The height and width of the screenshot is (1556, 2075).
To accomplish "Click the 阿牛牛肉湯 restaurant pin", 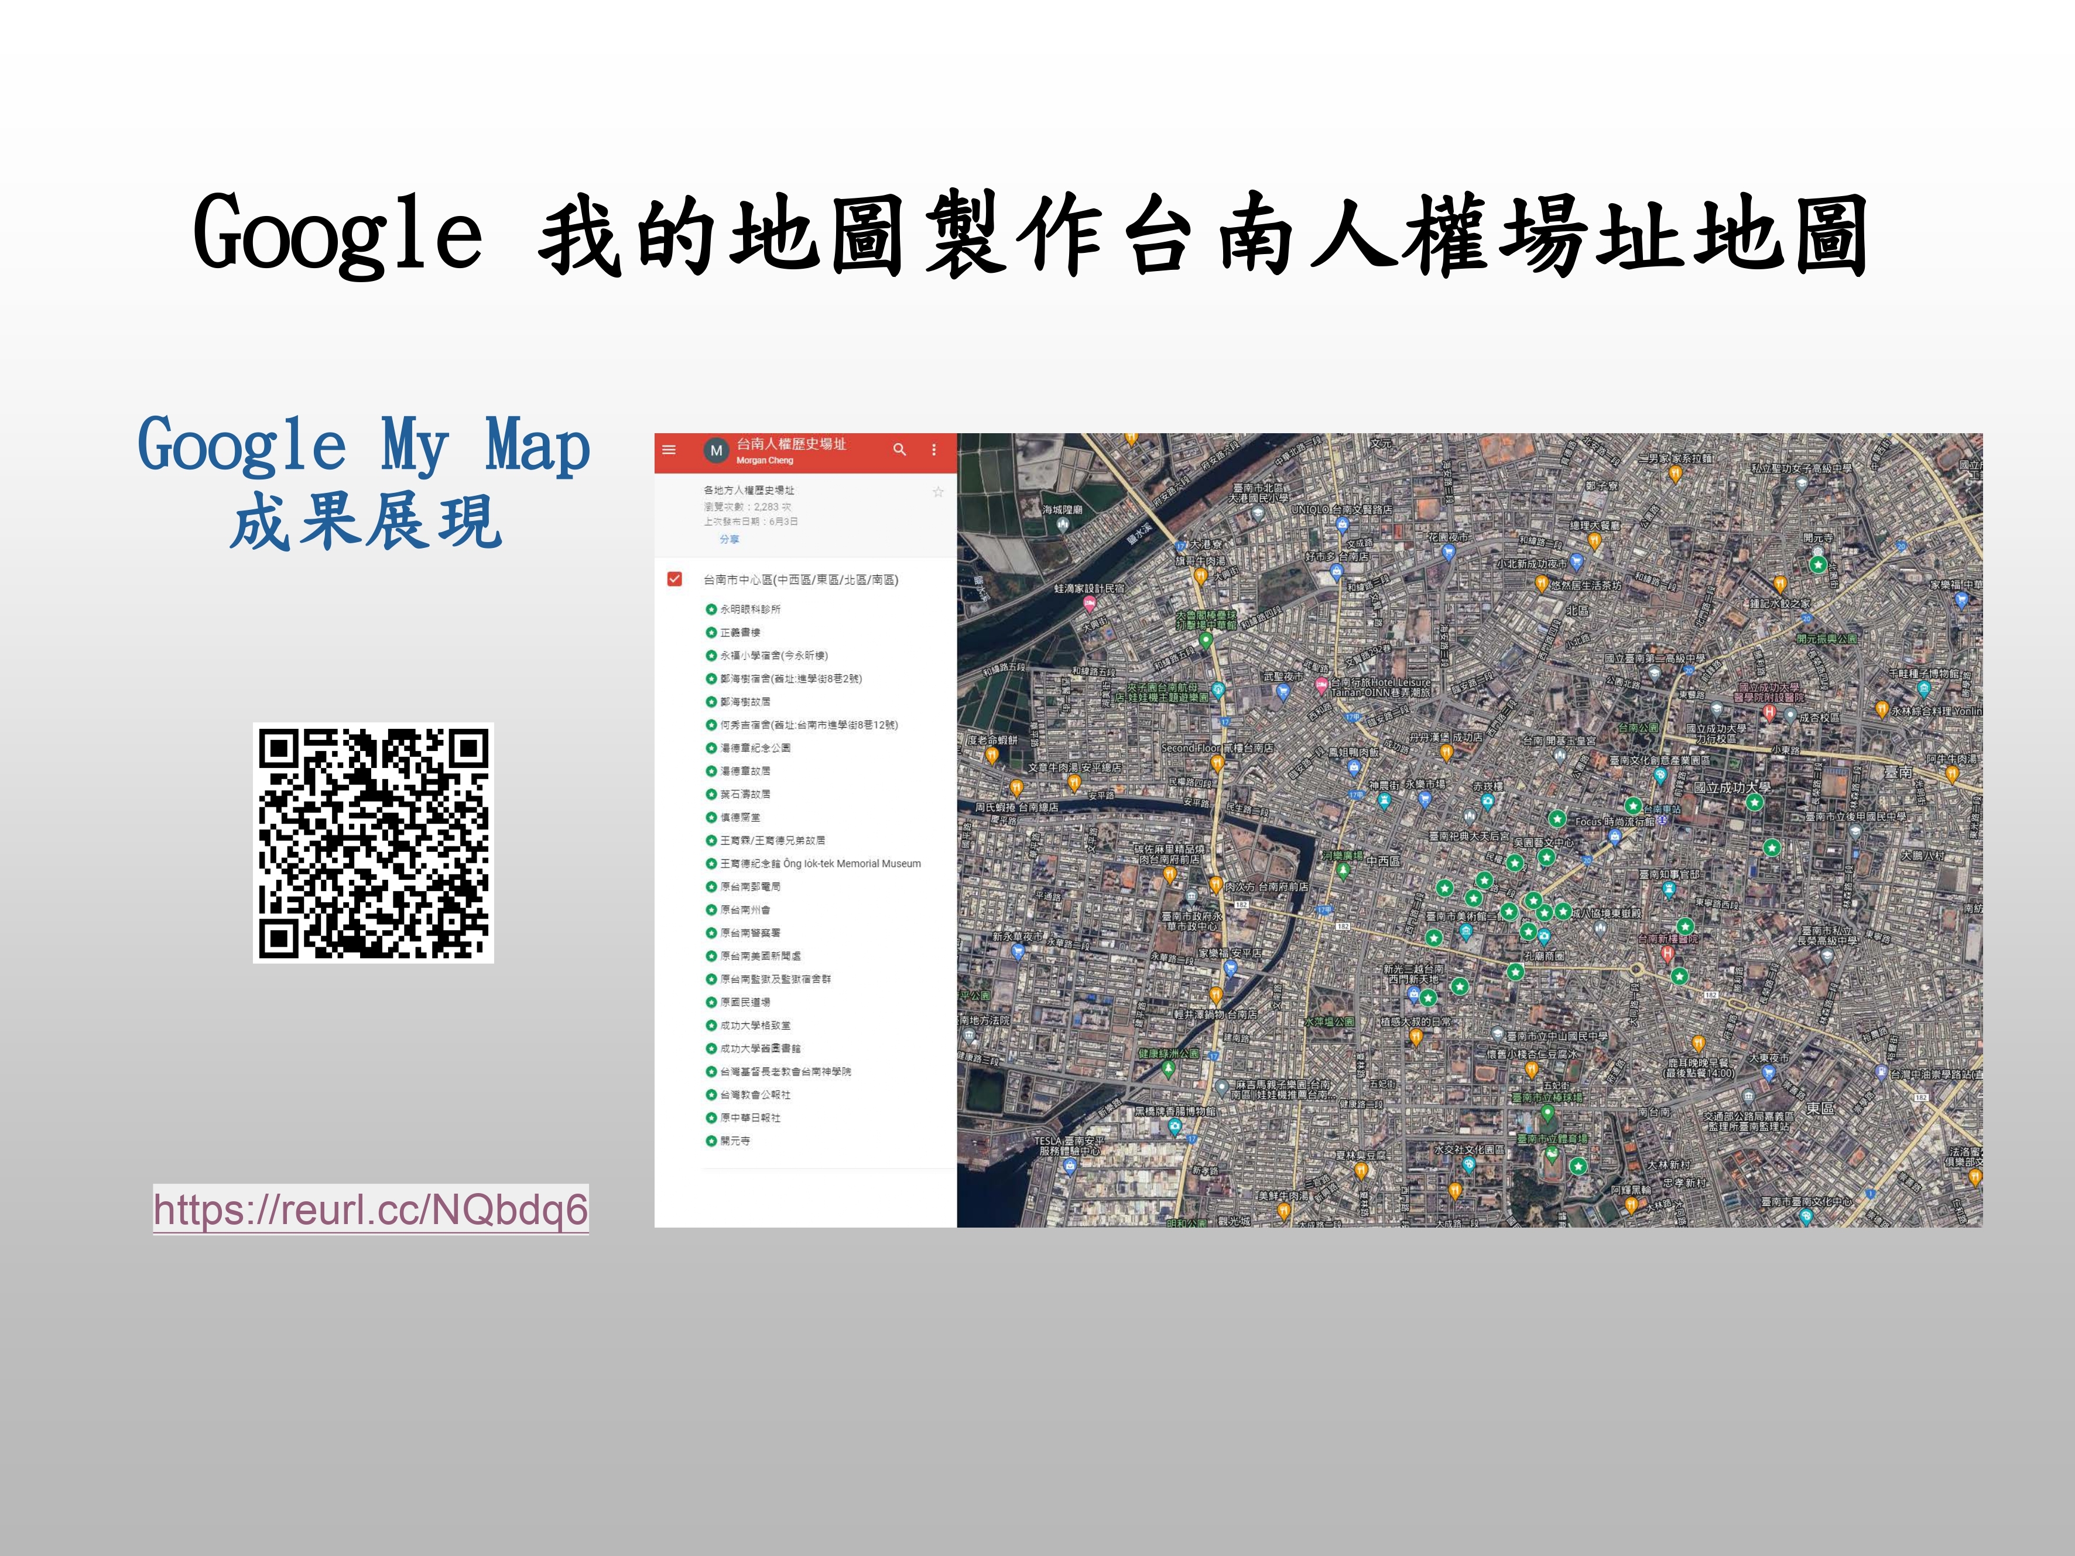I will [x=1952, y=774].
